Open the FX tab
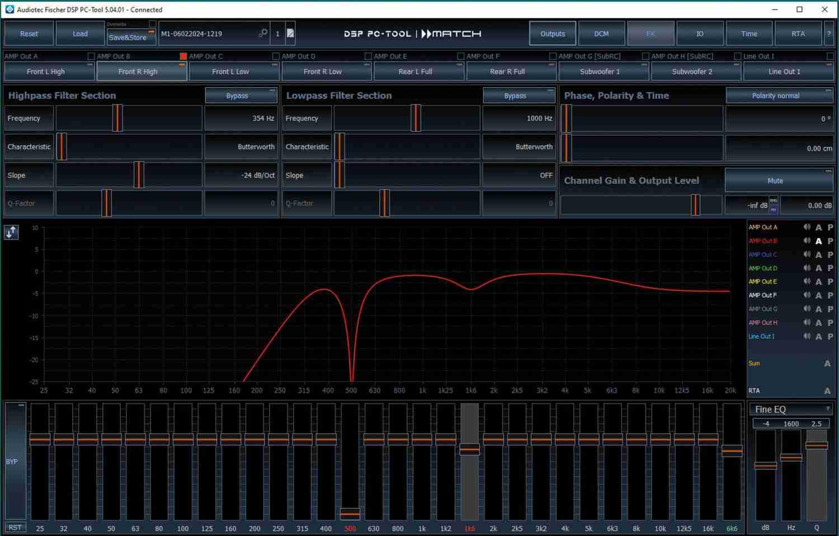 (x=651, y=34)
